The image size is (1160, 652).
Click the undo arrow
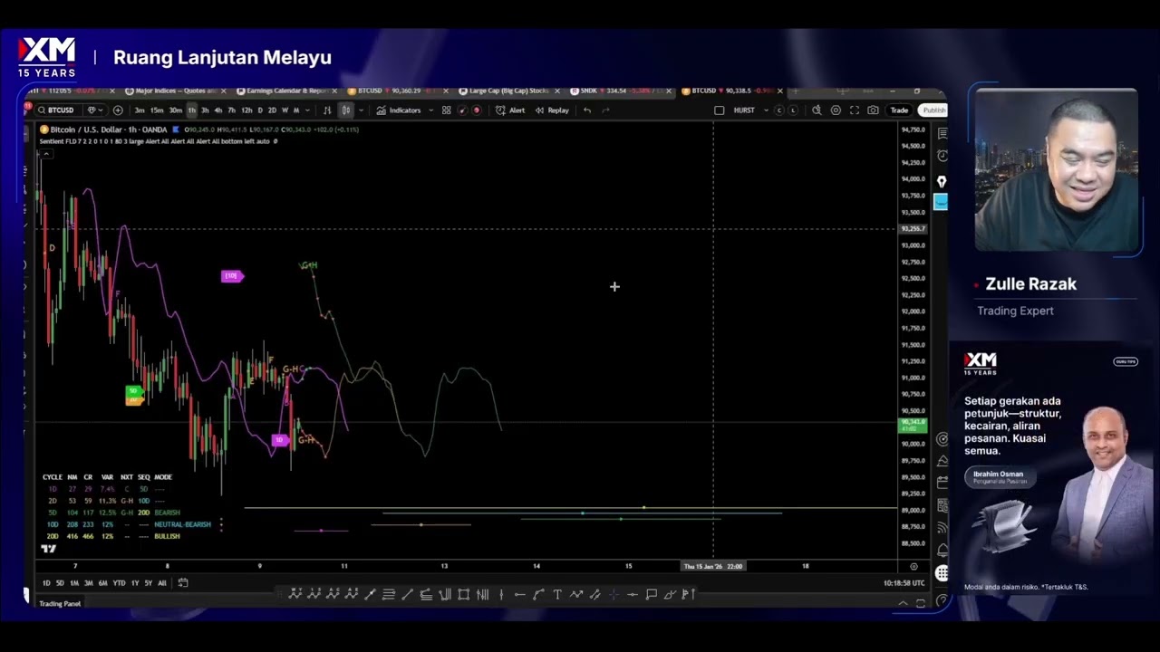pos(587,110)
